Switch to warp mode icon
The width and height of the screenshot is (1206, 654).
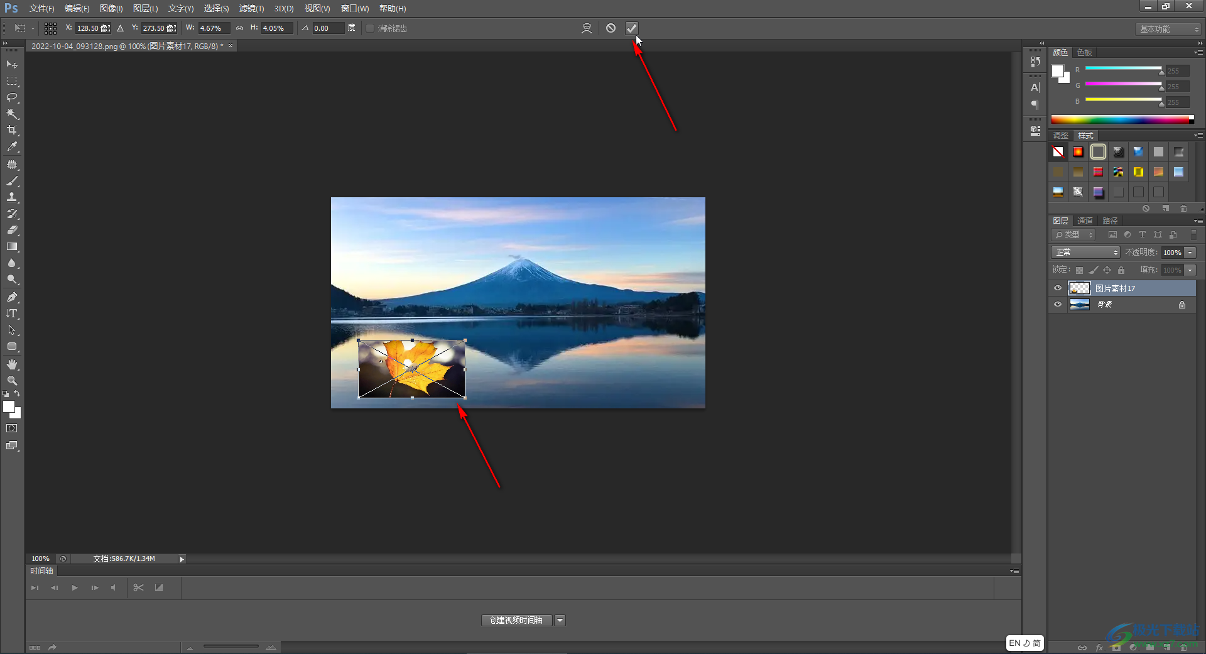click(587, 28)
